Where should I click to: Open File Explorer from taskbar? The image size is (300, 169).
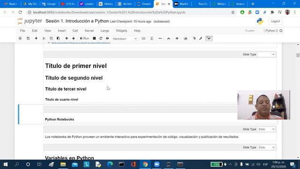[x=63, y=164]
